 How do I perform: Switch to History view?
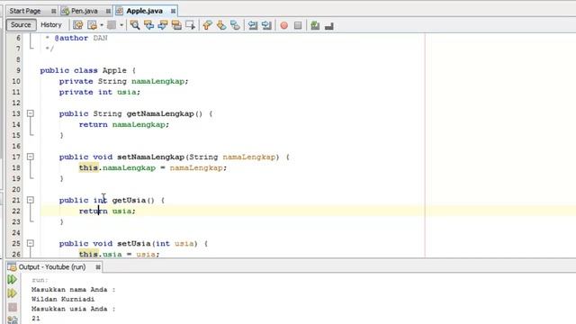(51, 25)
